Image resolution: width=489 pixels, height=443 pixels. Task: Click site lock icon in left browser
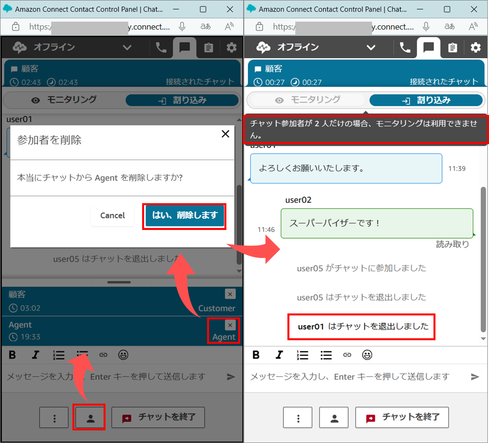coord(15,27)
